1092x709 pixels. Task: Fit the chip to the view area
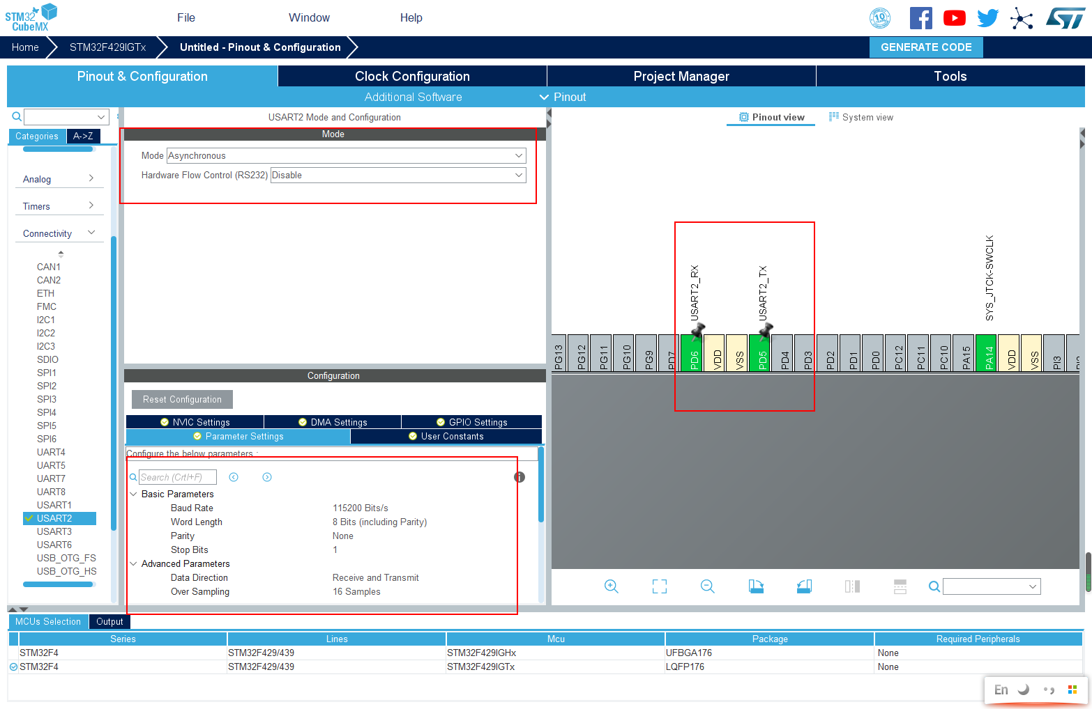[660, 586]
